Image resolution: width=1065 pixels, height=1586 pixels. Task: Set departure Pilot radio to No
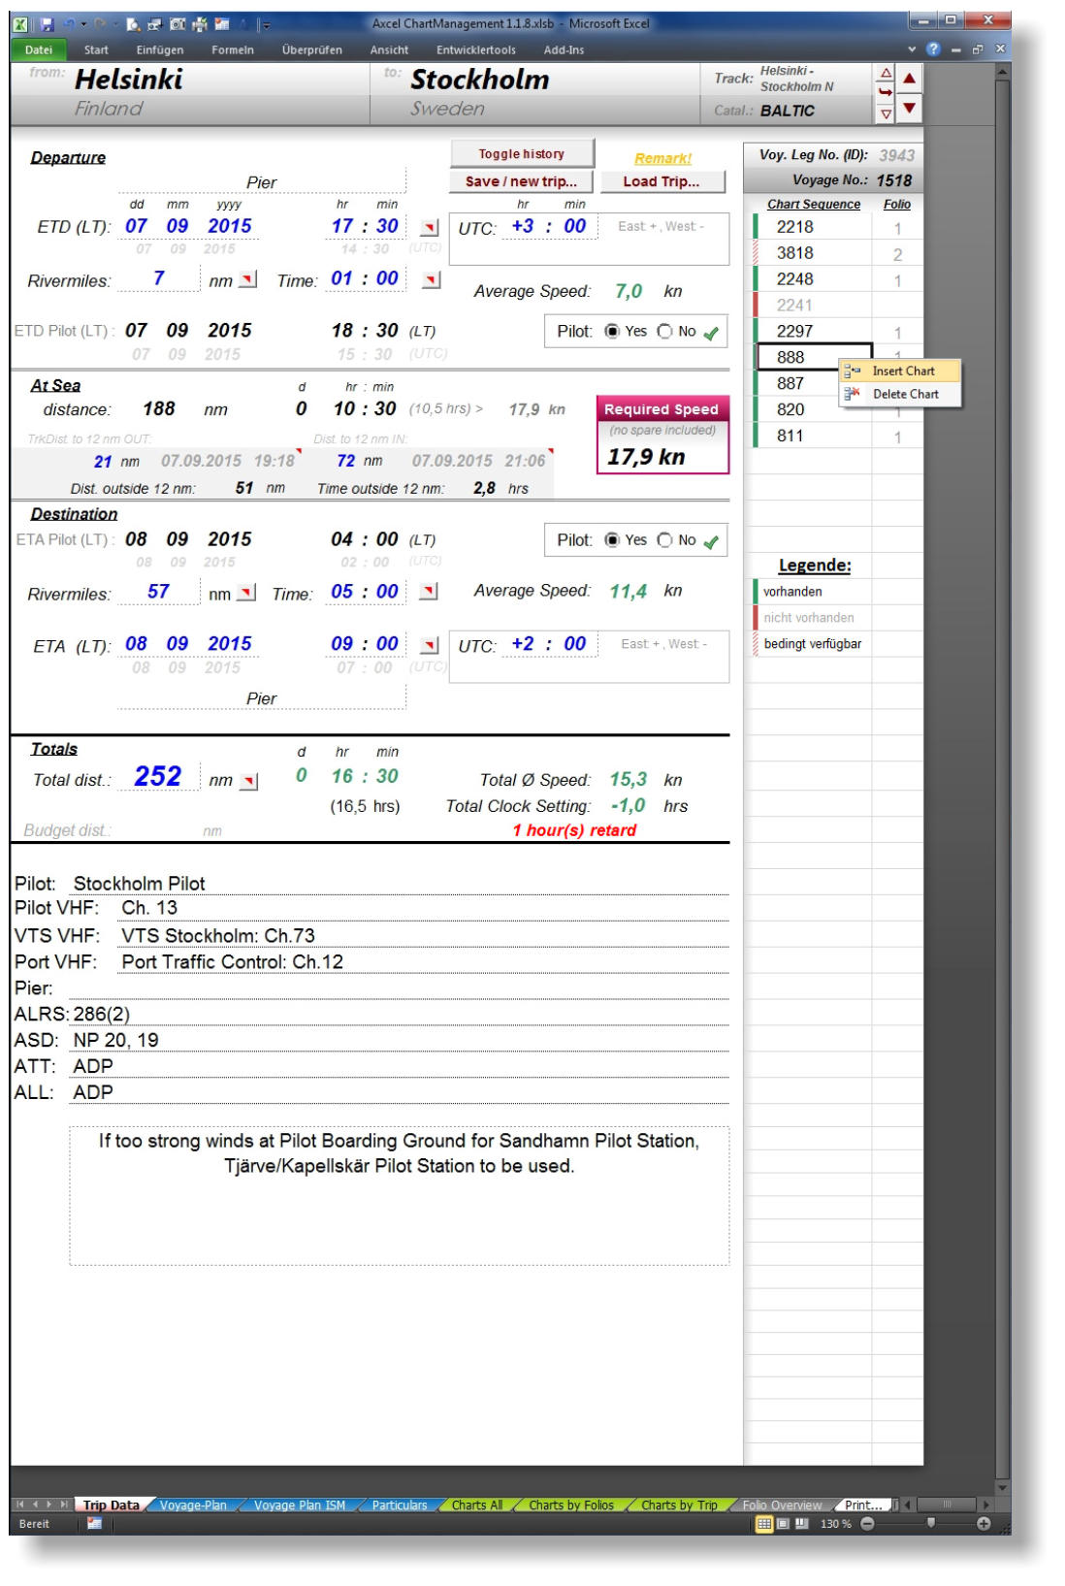pyautogui.click(x=664, y=332)
